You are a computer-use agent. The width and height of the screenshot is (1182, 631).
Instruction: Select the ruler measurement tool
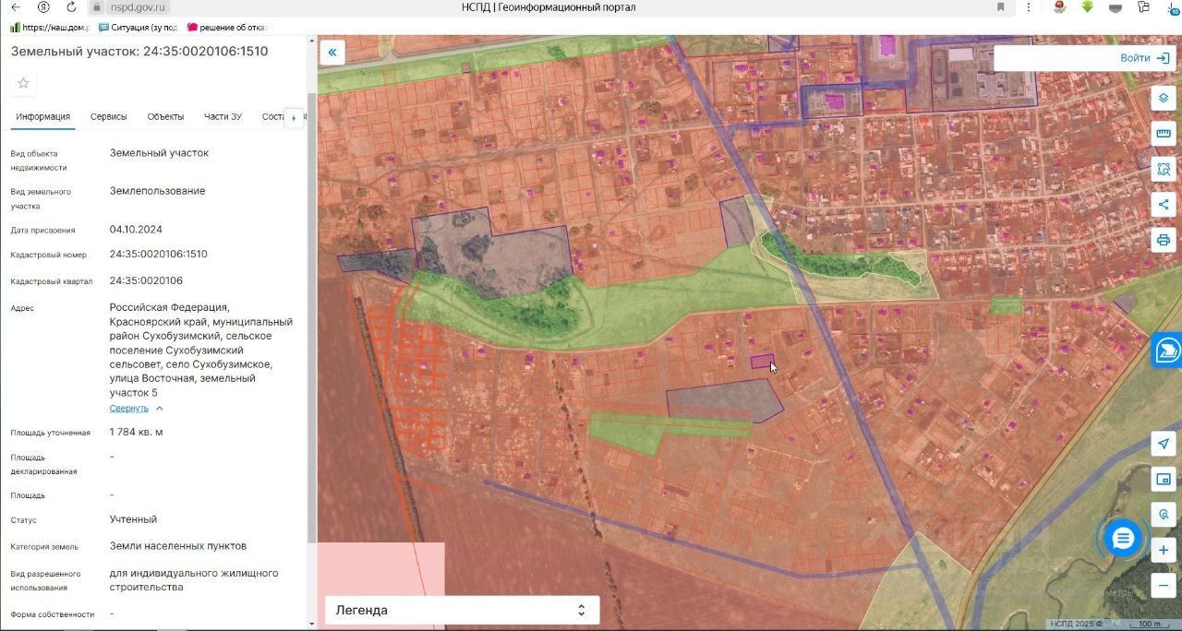tap(1164, 134)
